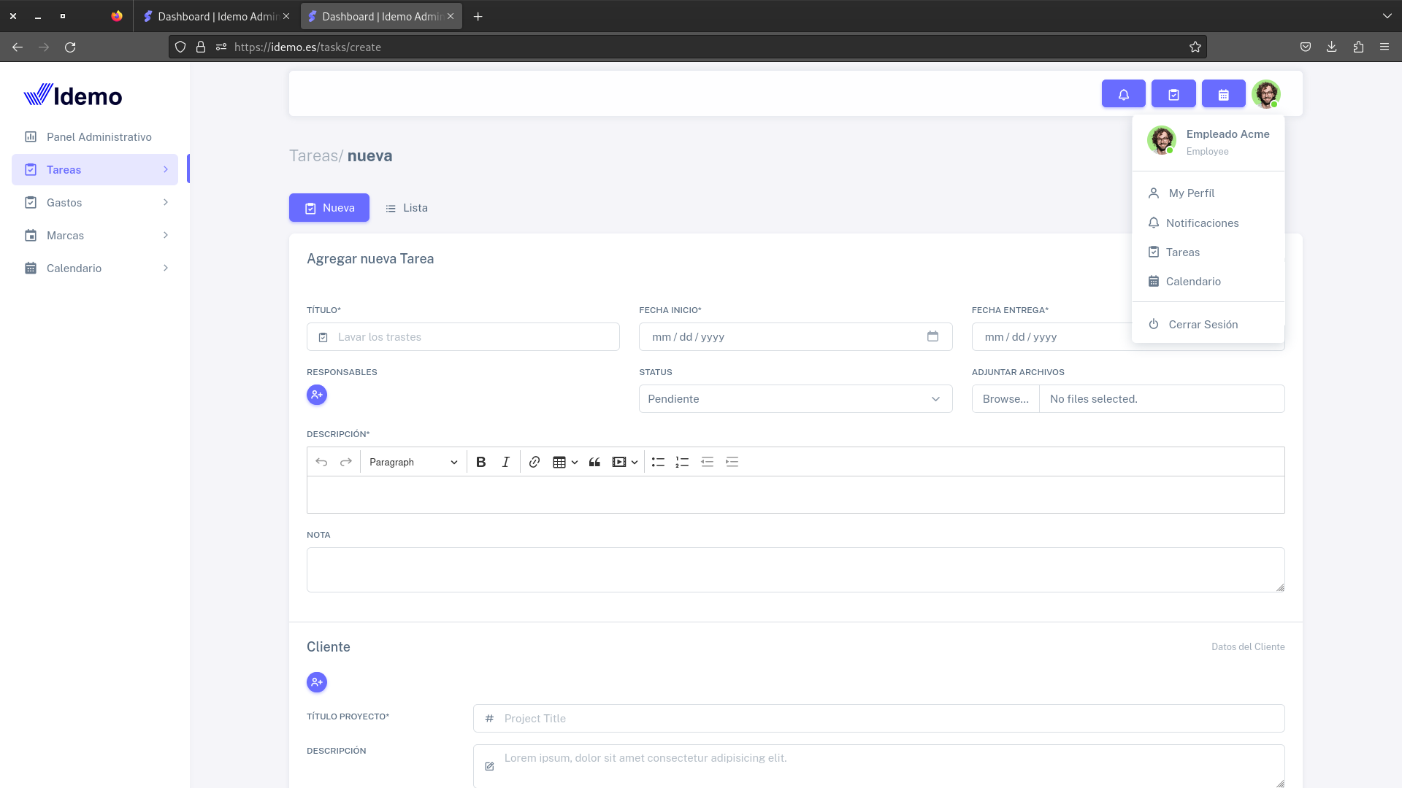Click the calendar button in top header
The width and height of the screenshot is (1402, 788).
(1223, 94)
